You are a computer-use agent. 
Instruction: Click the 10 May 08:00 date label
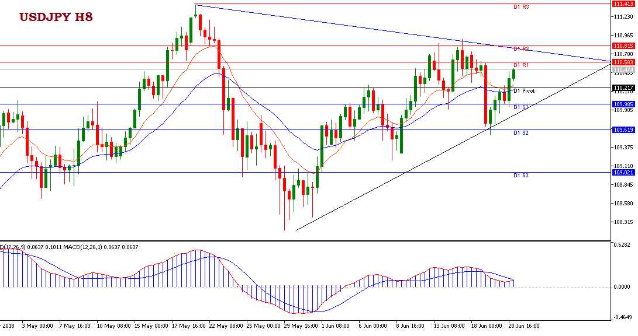pos(113,326)
